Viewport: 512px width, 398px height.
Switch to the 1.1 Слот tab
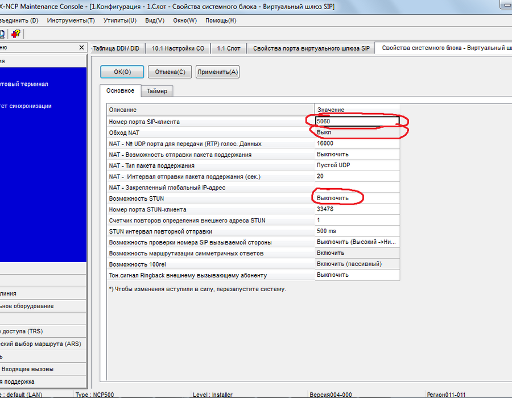(229, 48)
